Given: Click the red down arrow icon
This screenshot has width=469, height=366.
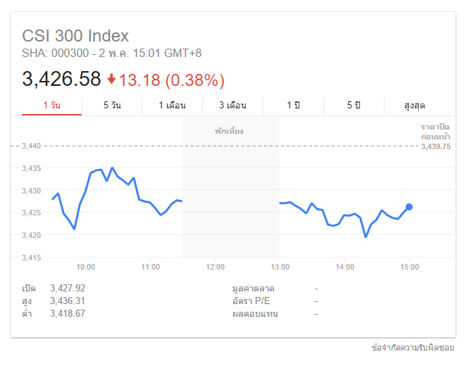Looking at the screenshot, I should 112,79.
